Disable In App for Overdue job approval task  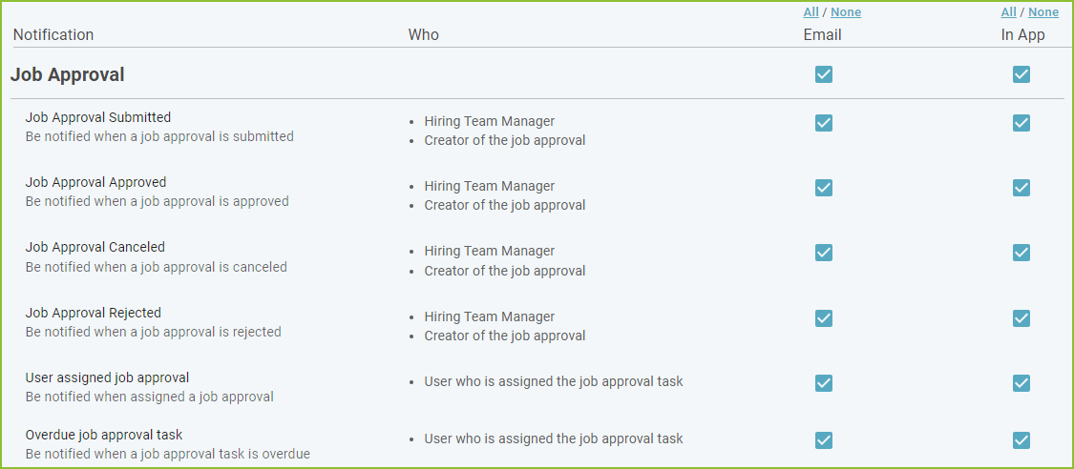(1021, 440)
